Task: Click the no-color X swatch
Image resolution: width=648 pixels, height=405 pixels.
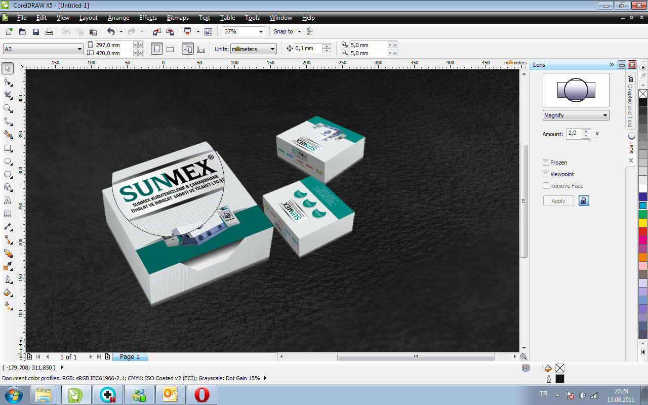Action: 643,94
